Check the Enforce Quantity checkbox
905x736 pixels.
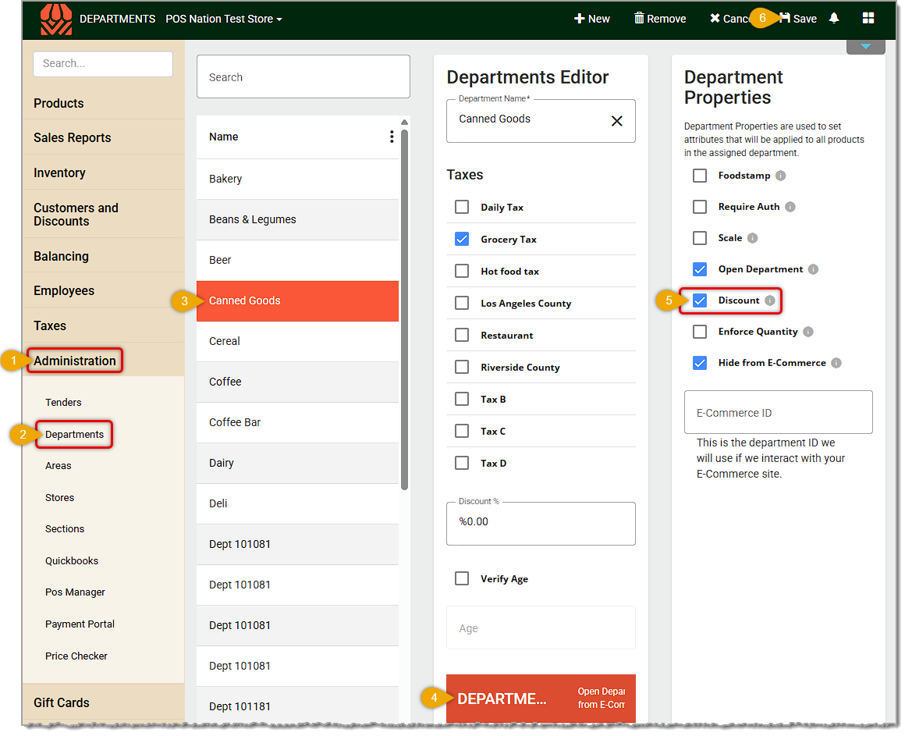coord(700,332)
